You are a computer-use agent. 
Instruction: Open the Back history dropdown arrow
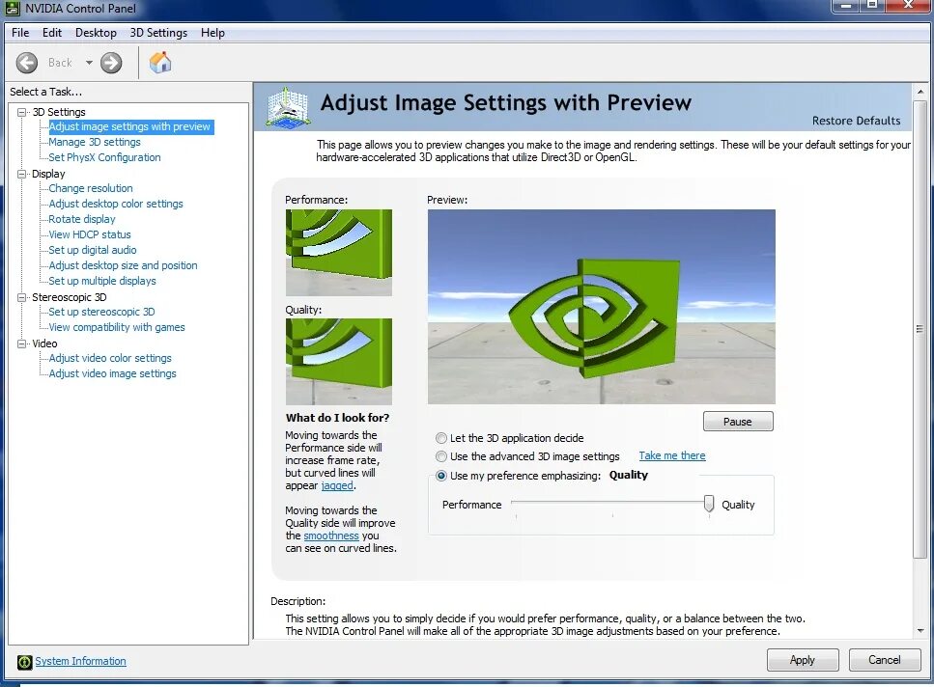pos(89,63)
